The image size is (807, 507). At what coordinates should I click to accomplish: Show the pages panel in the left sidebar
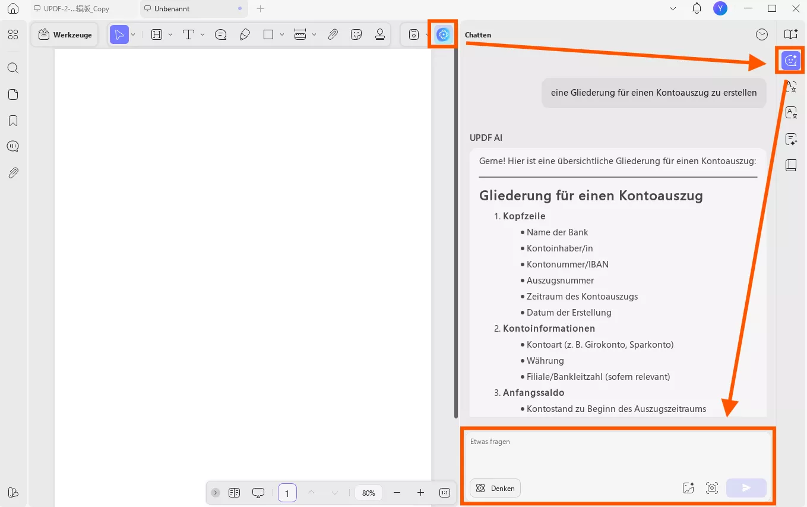pyautogui.click(x=13, y=95)
